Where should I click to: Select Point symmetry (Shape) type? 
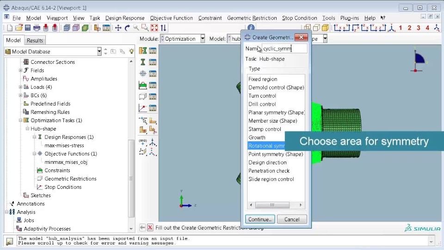pyautogui.click(x=276, y=154)
